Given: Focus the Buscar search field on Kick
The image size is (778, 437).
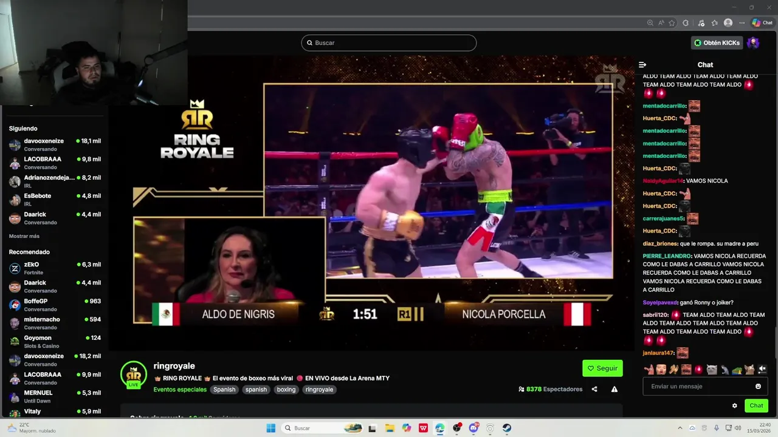Looking at the screenshot, I should [389, 42].
